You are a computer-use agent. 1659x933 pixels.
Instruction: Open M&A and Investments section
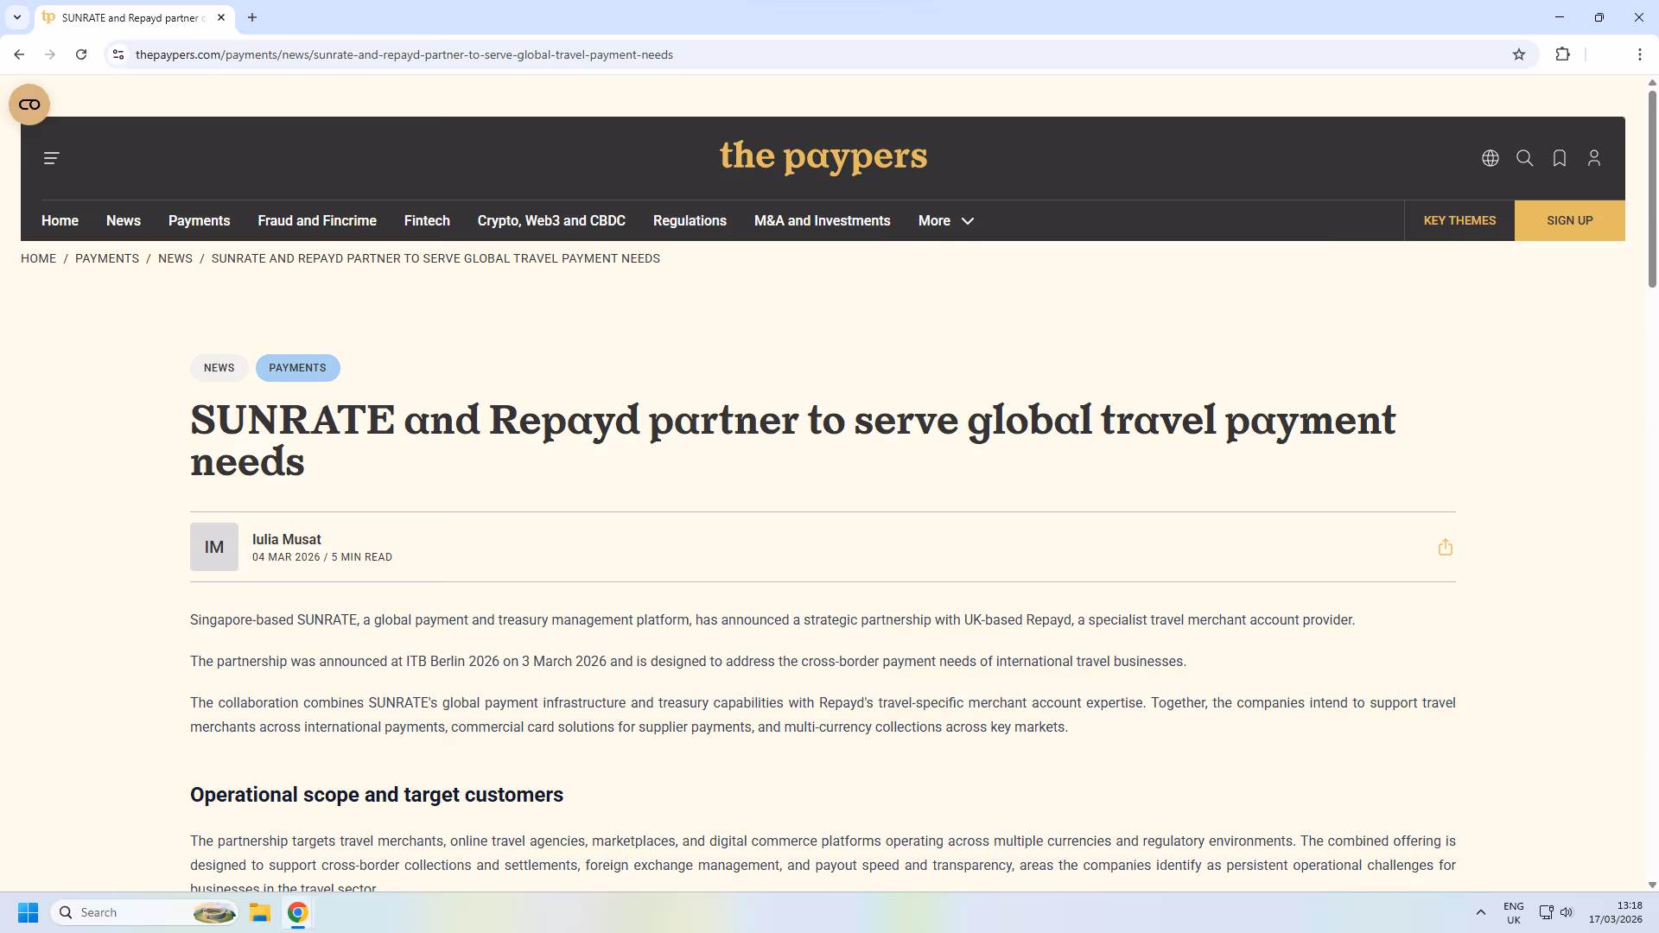click(x=822, y=221)
